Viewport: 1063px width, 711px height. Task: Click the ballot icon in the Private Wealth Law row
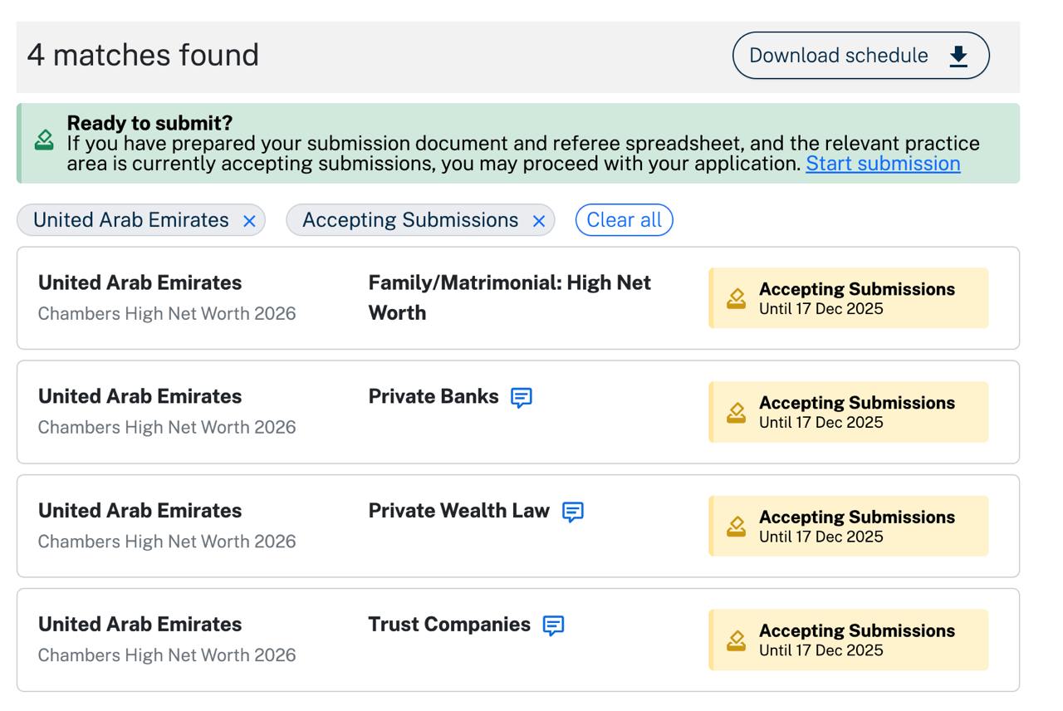pyautogui.click(x=736, y=526)
